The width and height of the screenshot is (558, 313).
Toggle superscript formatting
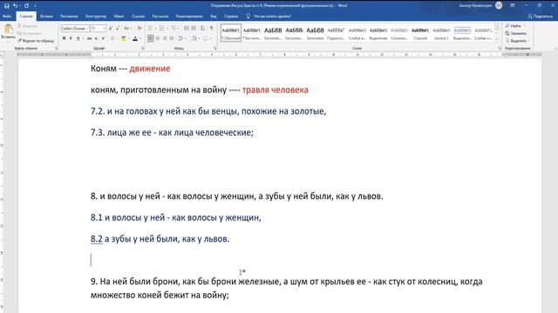point(103,38)
